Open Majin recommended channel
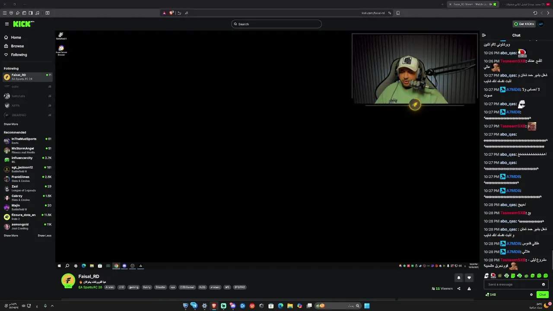This screenshot has width=553, height=311. pyautogui.click(x=28, y=207)
